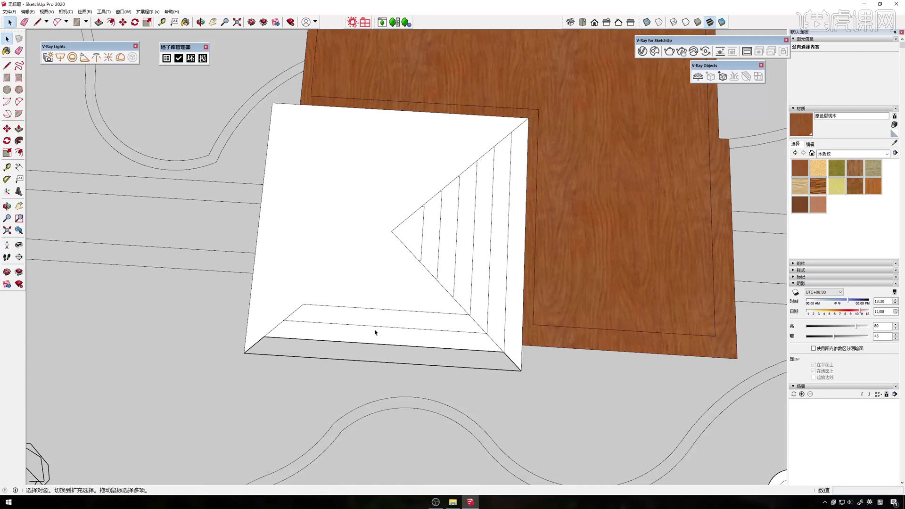Open the UTC+08:00 timezone dropdown
Image resolution: width=905 pixels, height=509 pixels.
(x=824, y=292)
